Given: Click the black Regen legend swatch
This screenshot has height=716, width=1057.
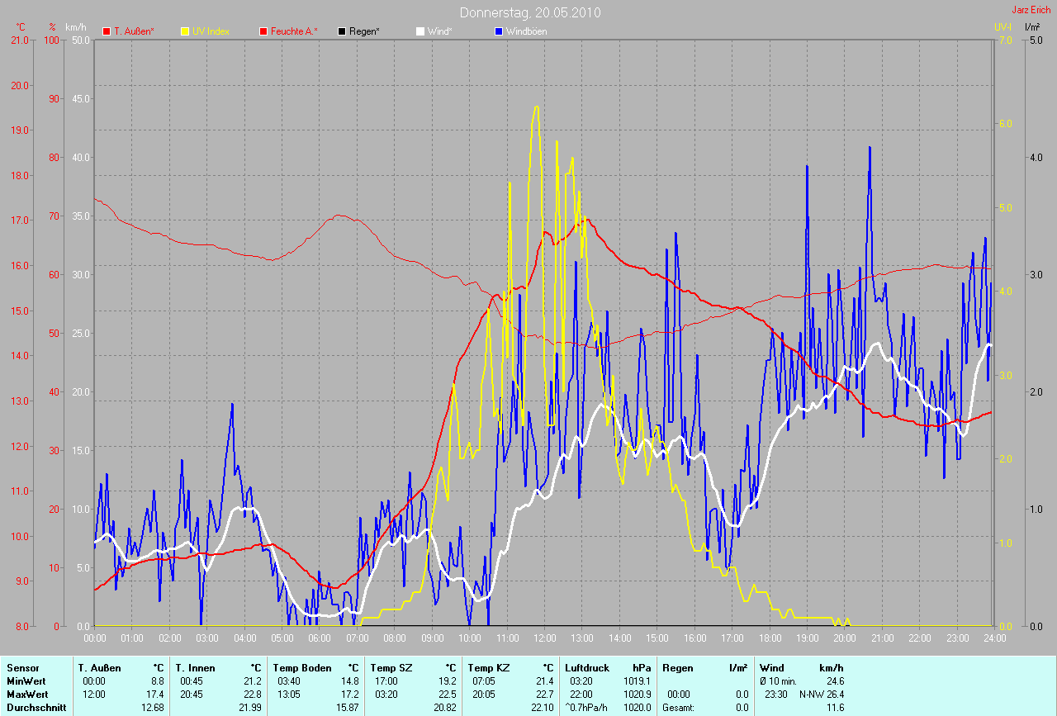Looking at the screenshot, I should 342,31.
